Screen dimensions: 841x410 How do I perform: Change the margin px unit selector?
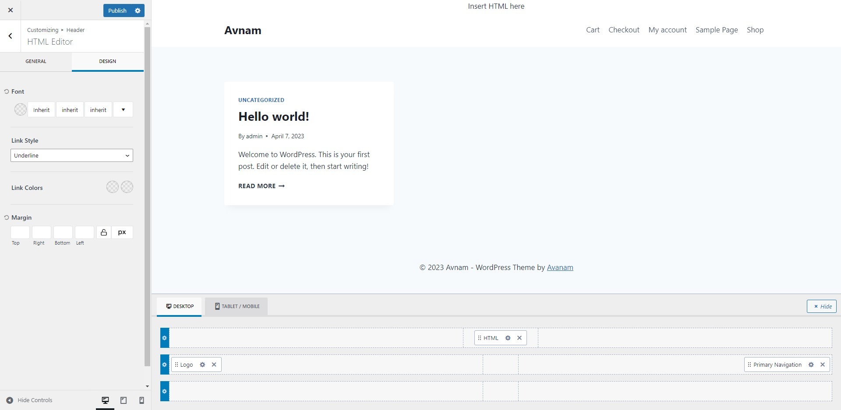(x=122, y=232)
